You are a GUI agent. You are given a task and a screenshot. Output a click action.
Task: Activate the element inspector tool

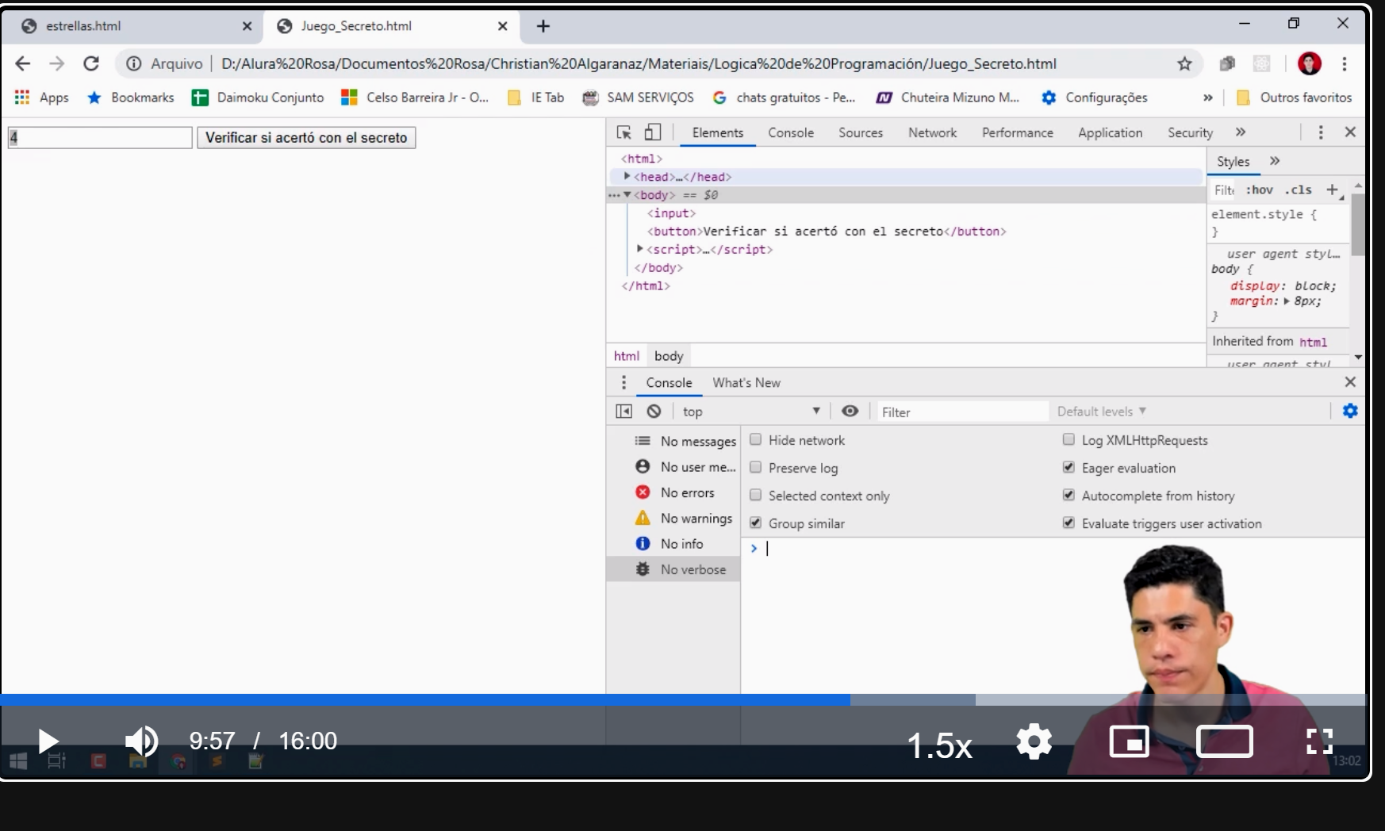(x=624, y=132)
